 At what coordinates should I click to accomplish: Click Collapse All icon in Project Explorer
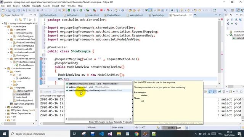point(16,20)
